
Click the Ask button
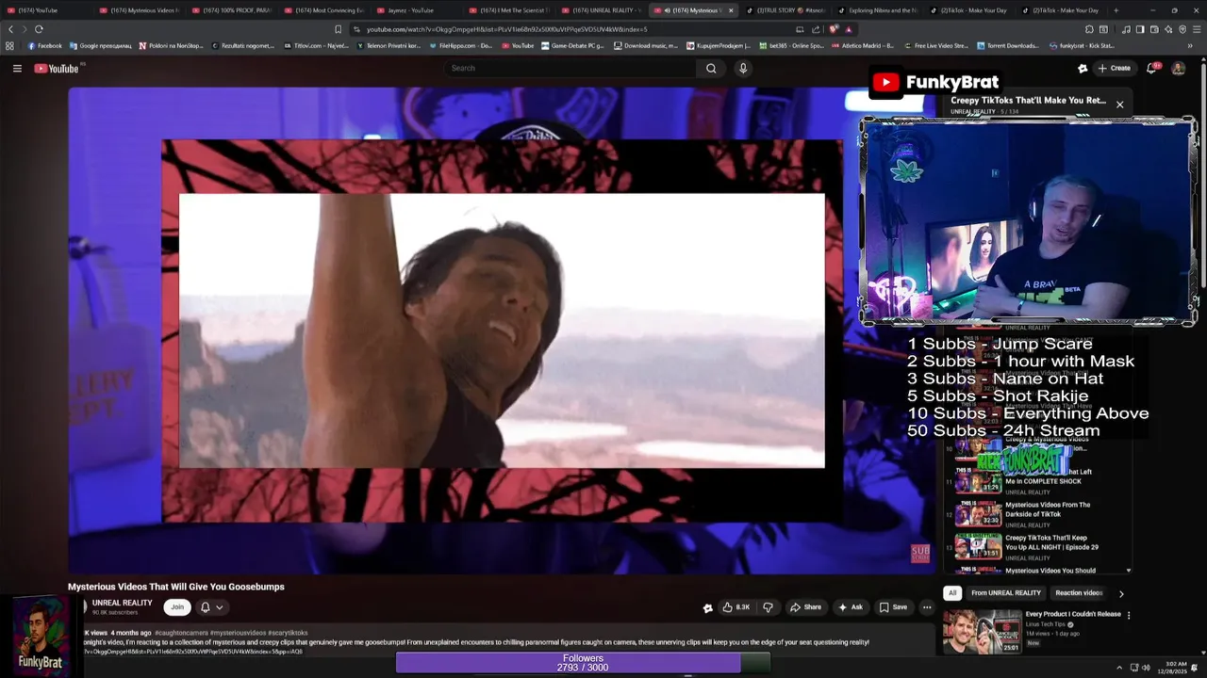pos(850,607)
